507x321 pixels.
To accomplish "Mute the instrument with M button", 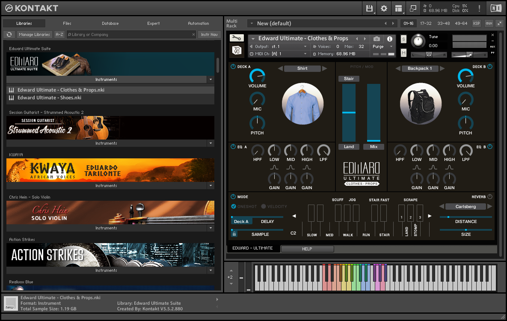I will click(403, 53).
